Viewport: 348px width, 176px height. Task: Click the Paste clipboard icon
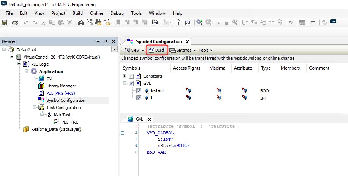click(61, 22)
